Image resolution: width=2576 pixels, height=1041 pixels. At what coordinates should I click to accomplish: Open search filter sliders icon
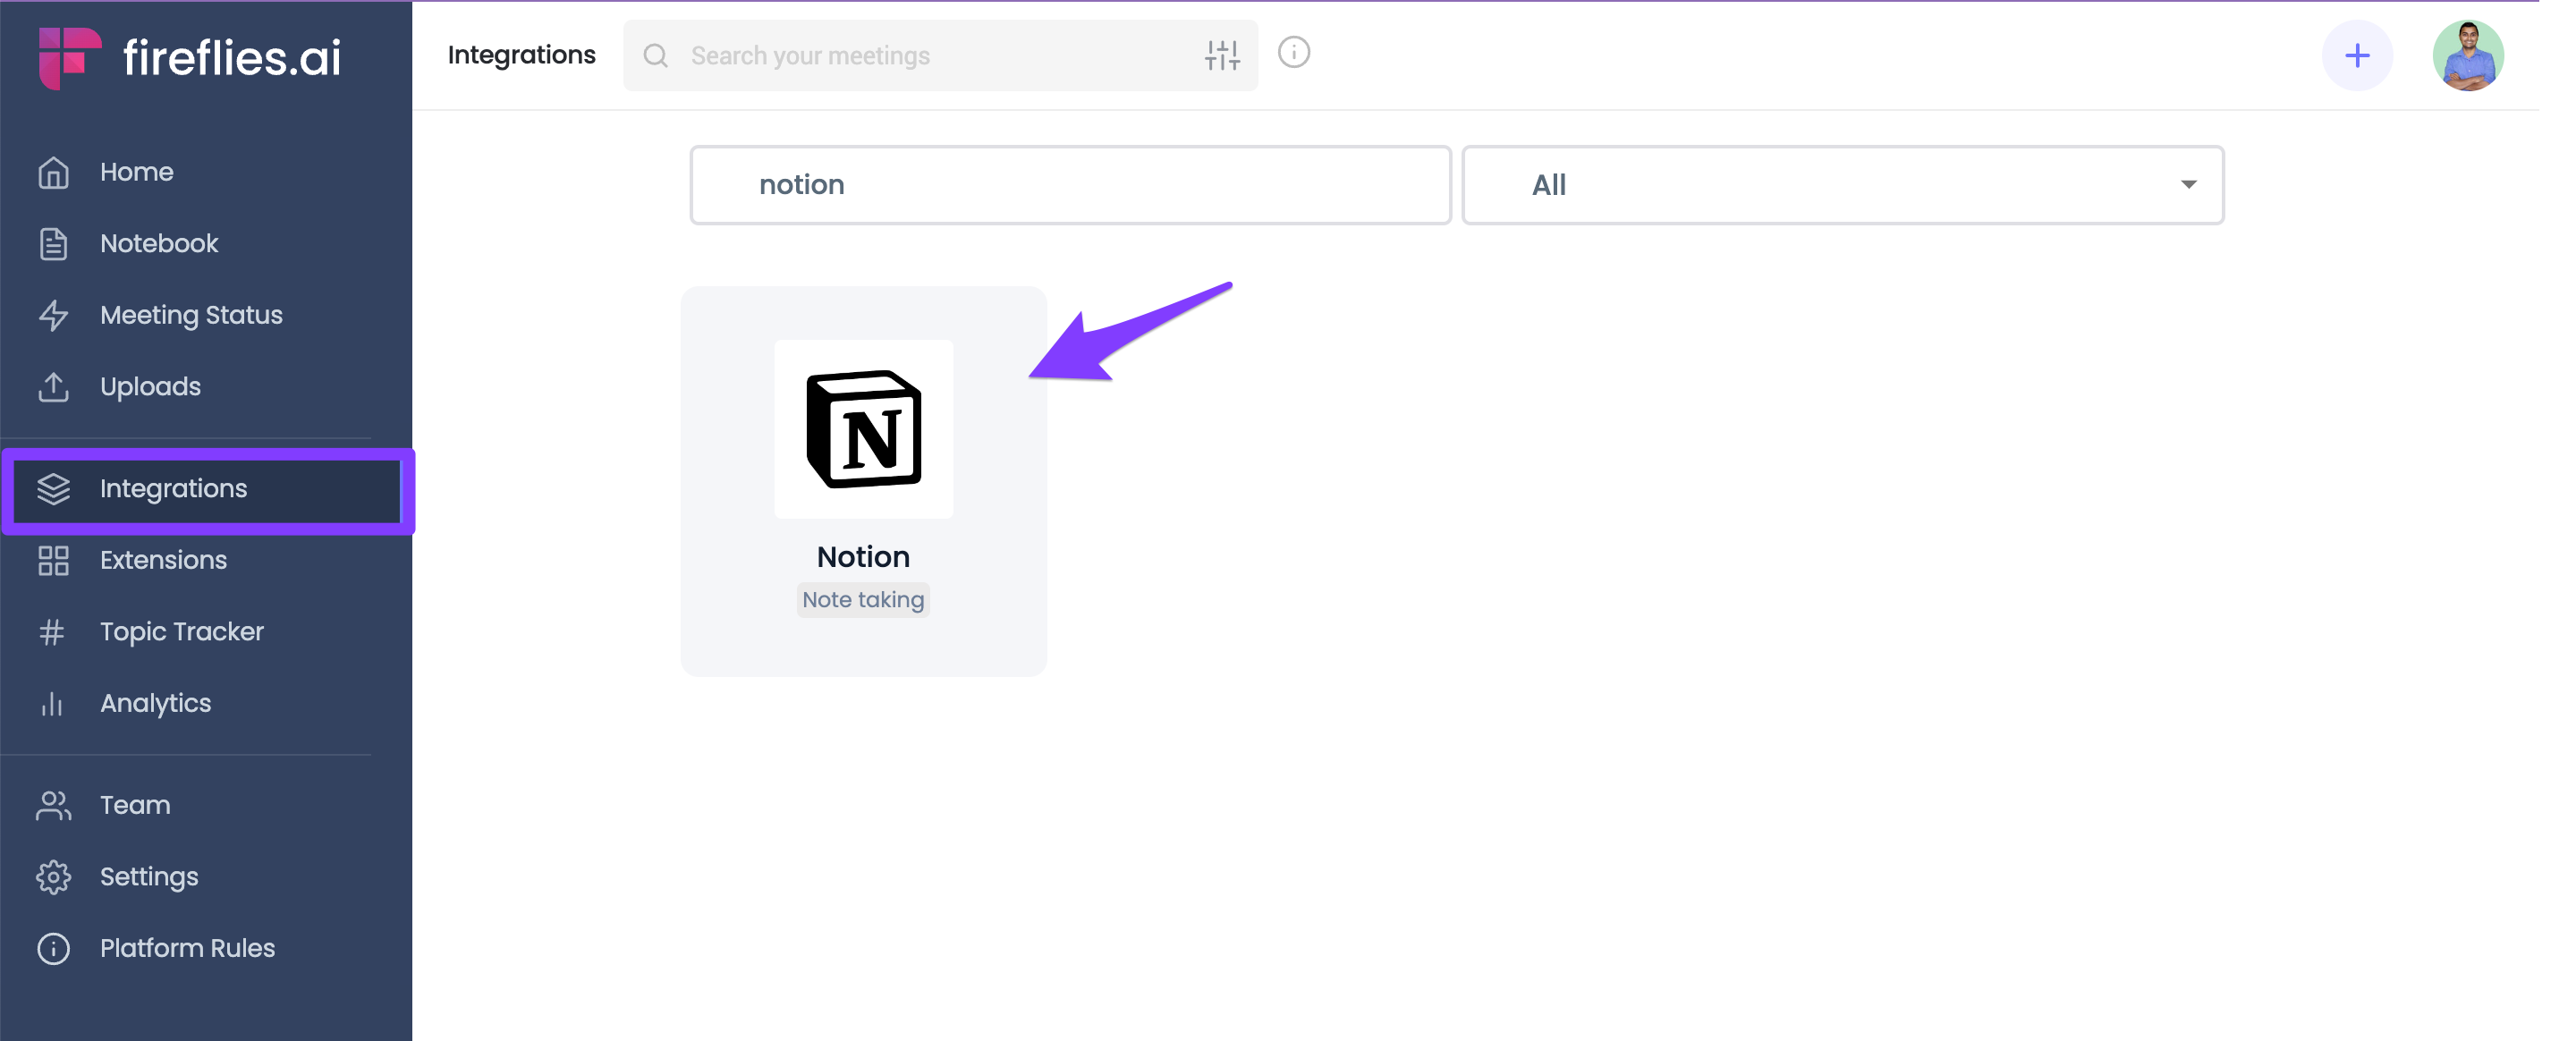click(1222, 55)
